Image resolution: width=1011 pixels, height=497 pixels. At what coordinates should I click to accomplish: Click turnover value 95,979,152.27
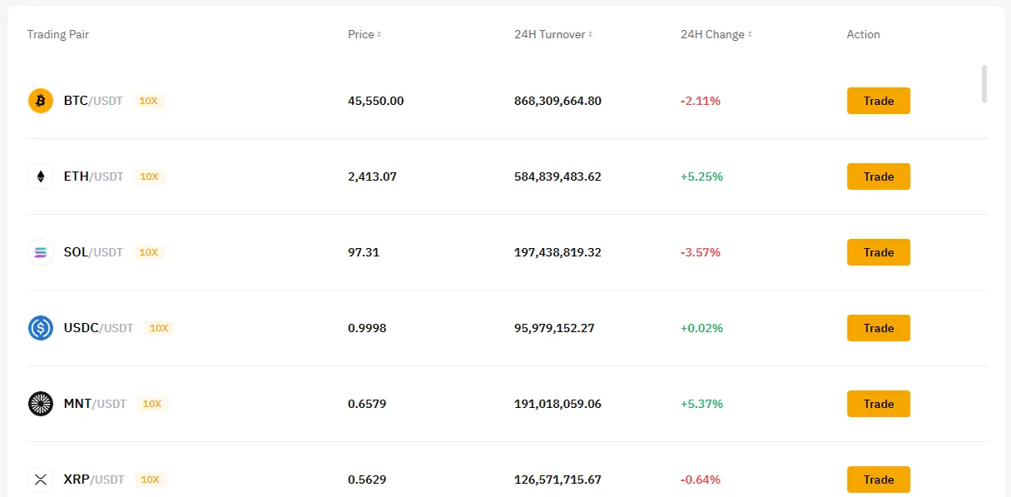tap(554, 328)
